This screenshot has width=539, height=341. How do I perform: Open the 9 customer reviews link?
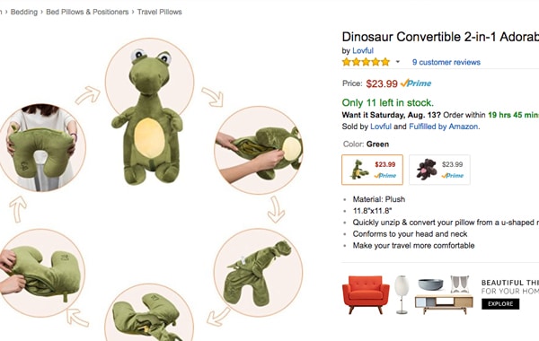[446, 62]
